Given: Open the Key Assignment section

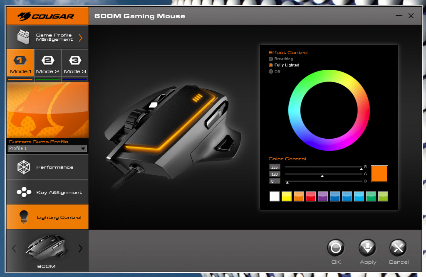Looking at the screenshot, I should click(x=47, y=192).
